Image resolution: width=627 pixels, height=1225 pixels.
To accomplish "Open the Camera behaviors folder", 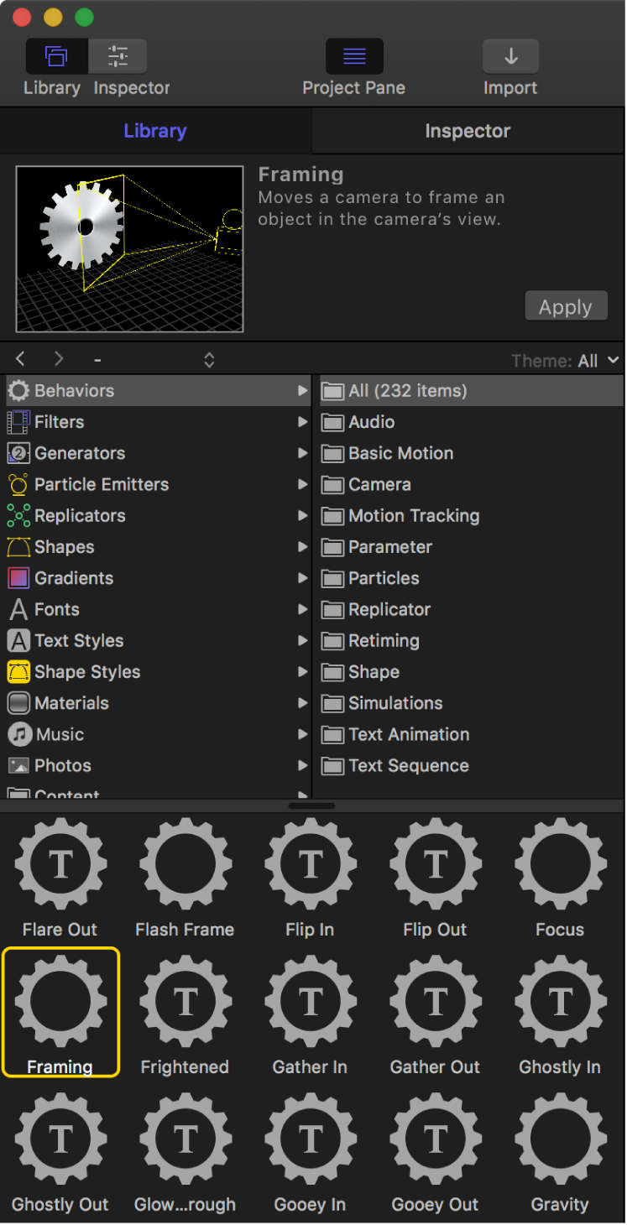I will tap(379, 485).
